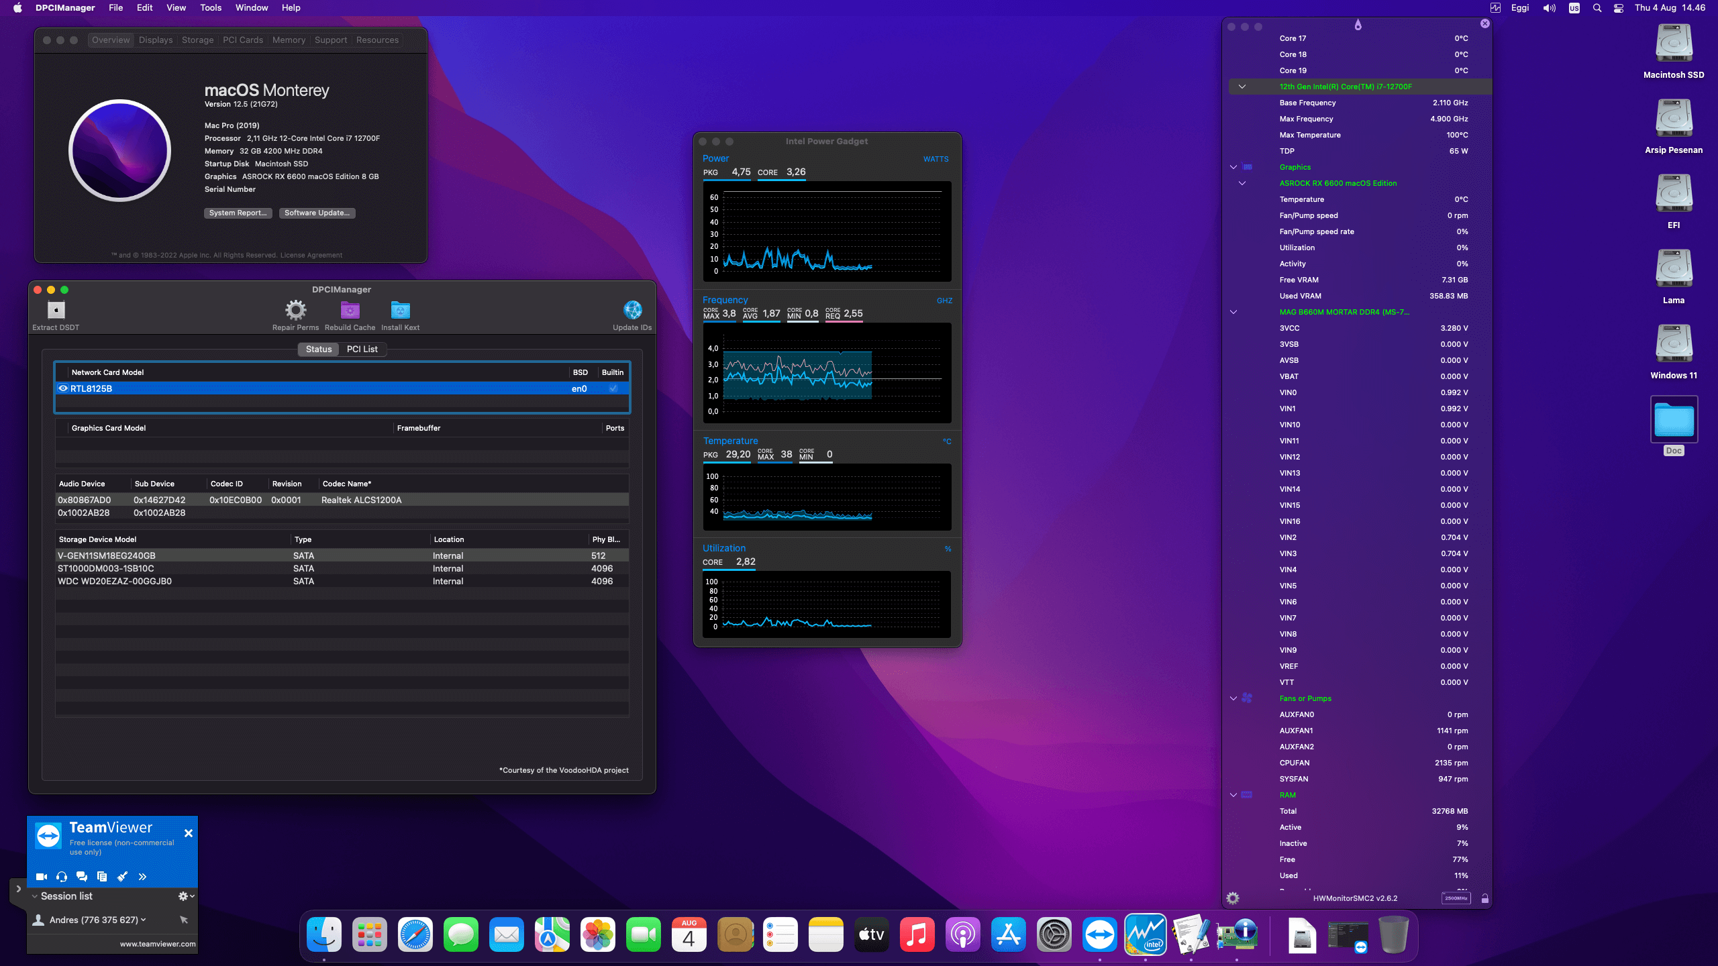The width and height of the screenshot is (1718, 966).
Task: Click the Rebuild Cache icon
Action: coord(350,310)
